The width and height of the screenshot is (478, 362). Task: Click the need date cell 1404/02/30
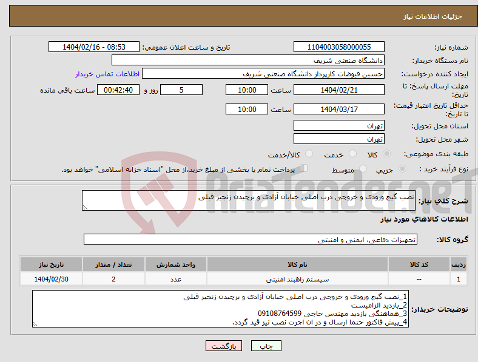click(51, 279)
